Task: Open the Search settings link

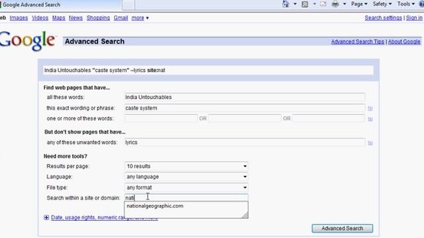Action: coord(383,18)
